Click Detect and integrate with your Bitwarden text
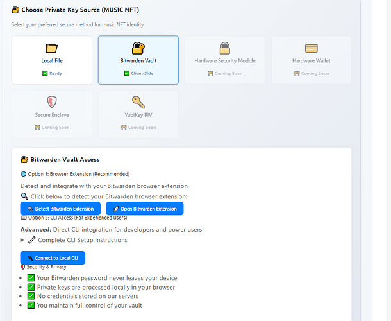Image resolution: width=391 pixels, height=321 pixels. point(104,186)
